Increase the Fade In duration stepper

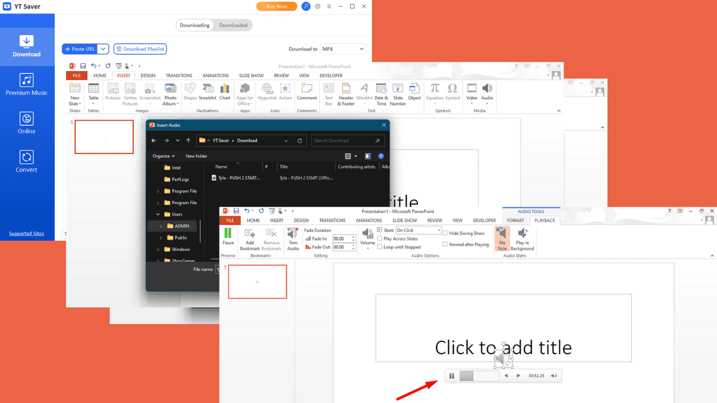click(353, 237)
